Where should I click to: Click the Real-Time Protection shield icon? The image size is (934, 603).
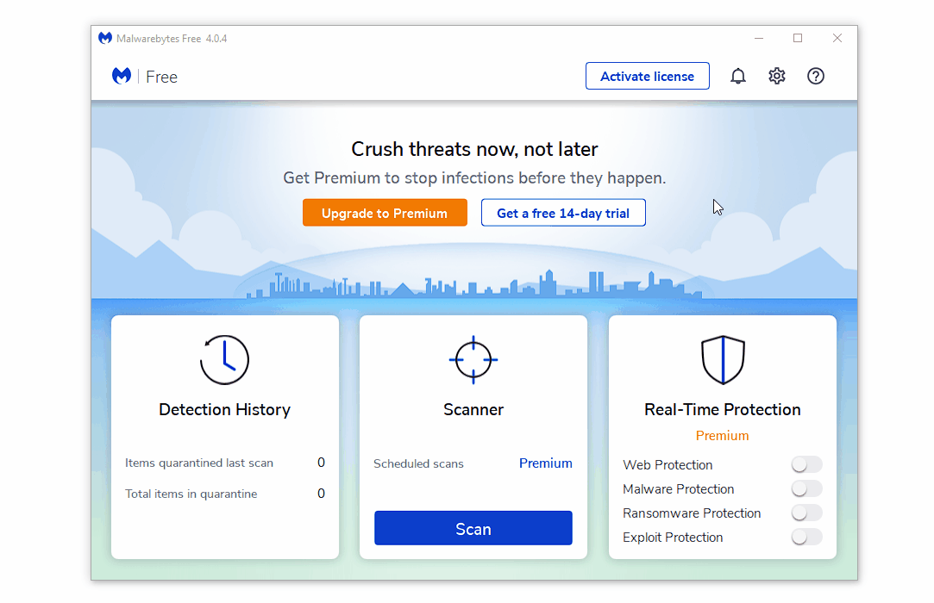[x=722, y=359]
